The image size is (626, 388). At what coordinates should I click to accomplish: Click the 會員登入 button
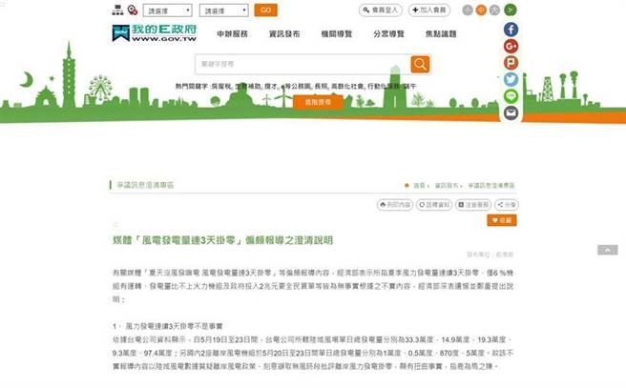[x=380, y=10]
